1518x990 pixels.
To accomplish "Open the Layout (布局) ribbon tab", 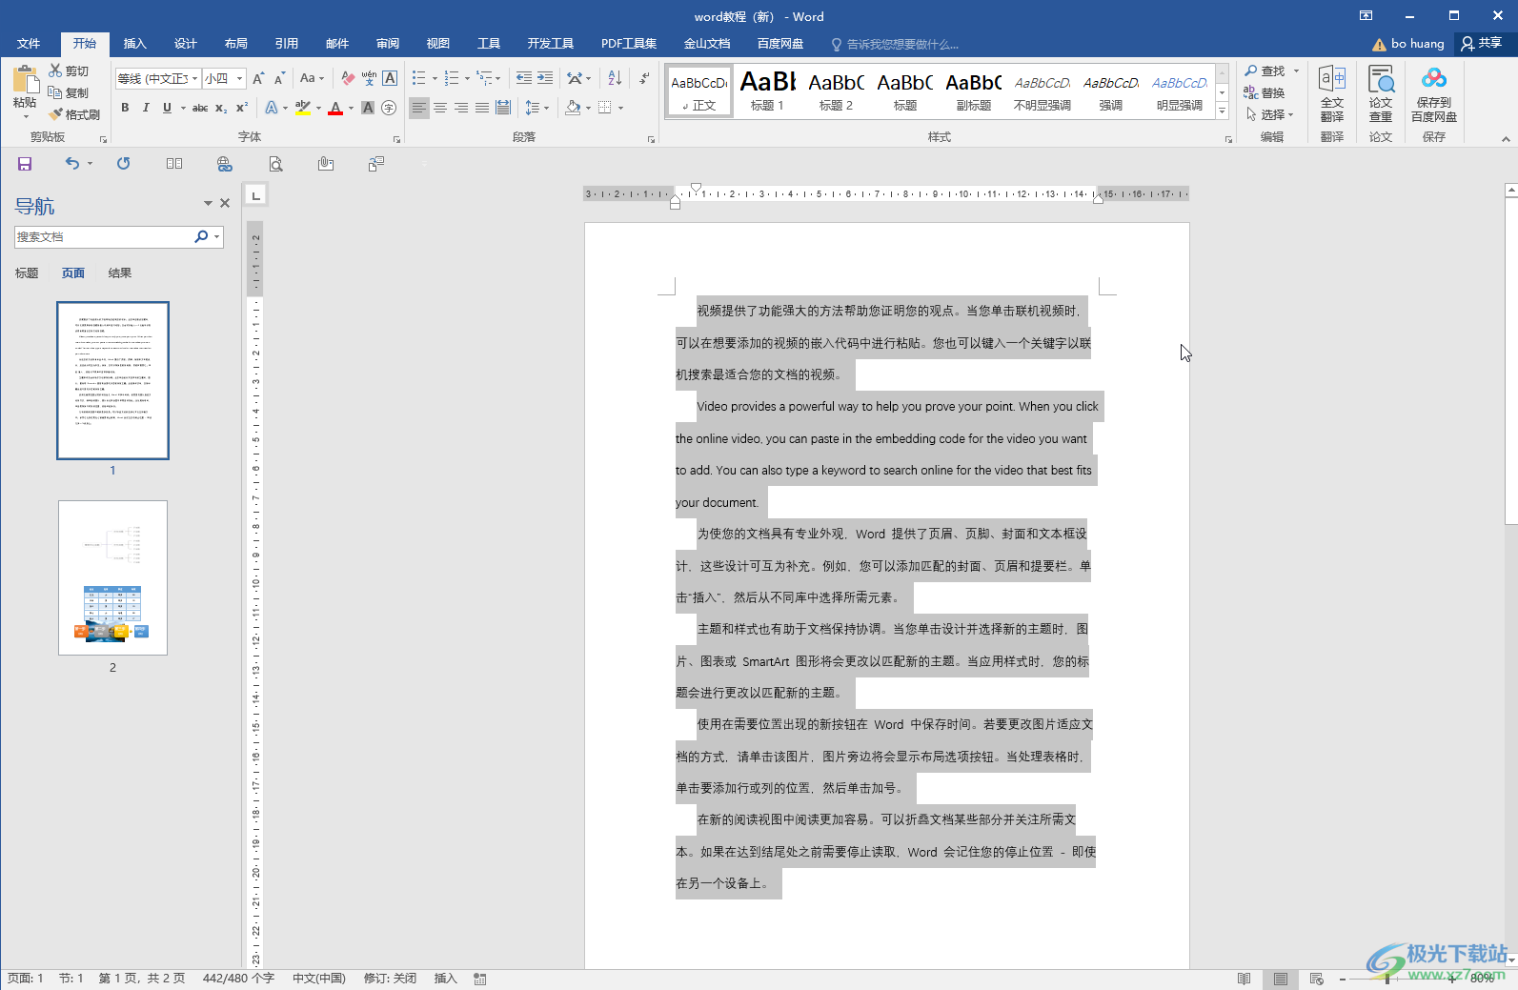I will click(x=236, y=44).
